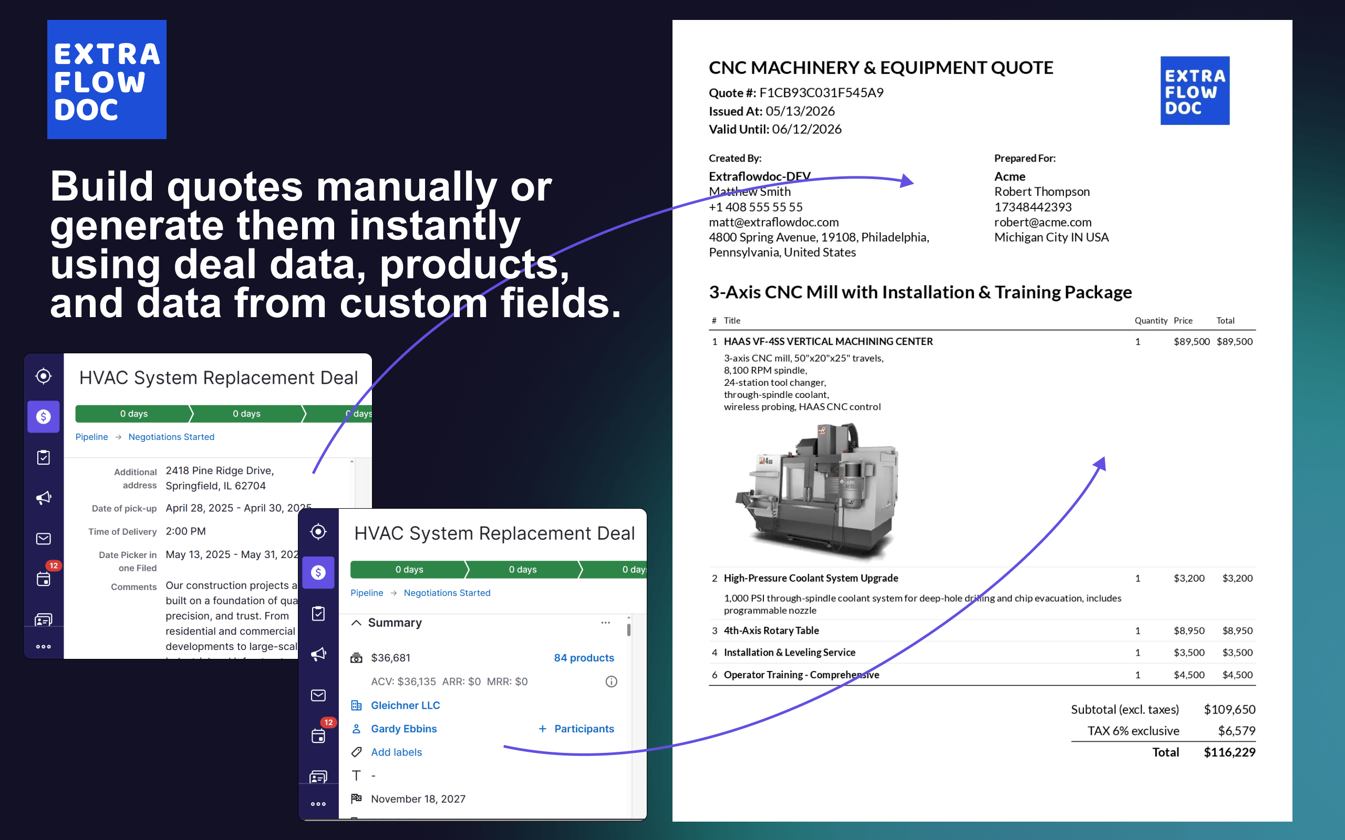Open More dots menu in back window sidebar
This screenshot has width=1345, height=840.
point(44,647)
